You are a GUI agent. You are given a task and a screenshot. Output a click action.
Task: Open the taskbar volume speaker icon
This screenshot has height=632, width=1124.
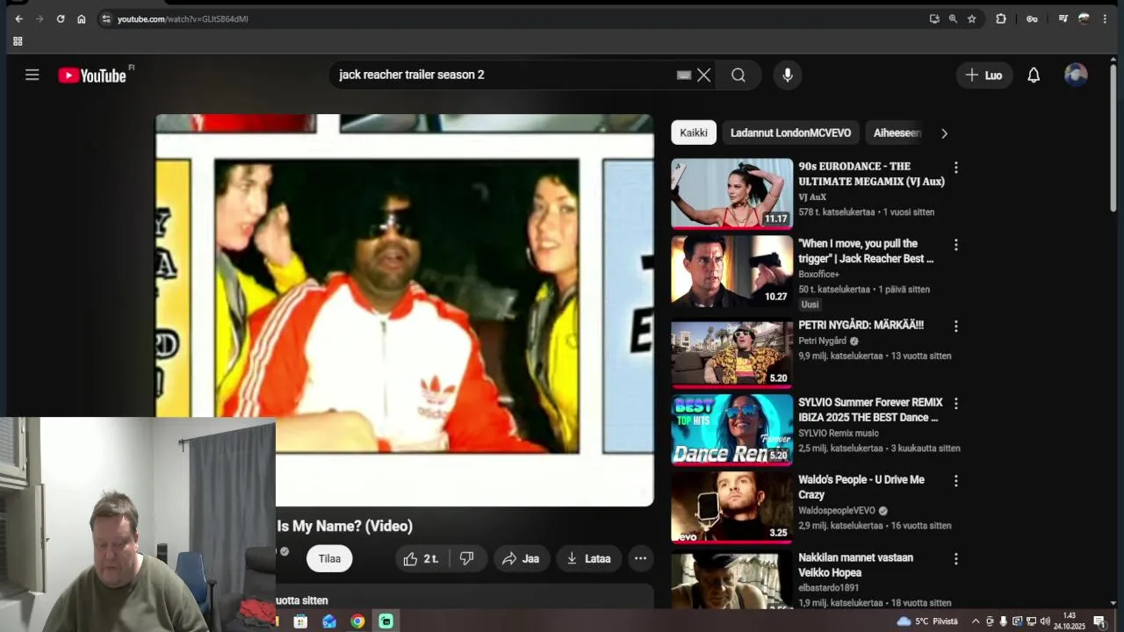1045,621
